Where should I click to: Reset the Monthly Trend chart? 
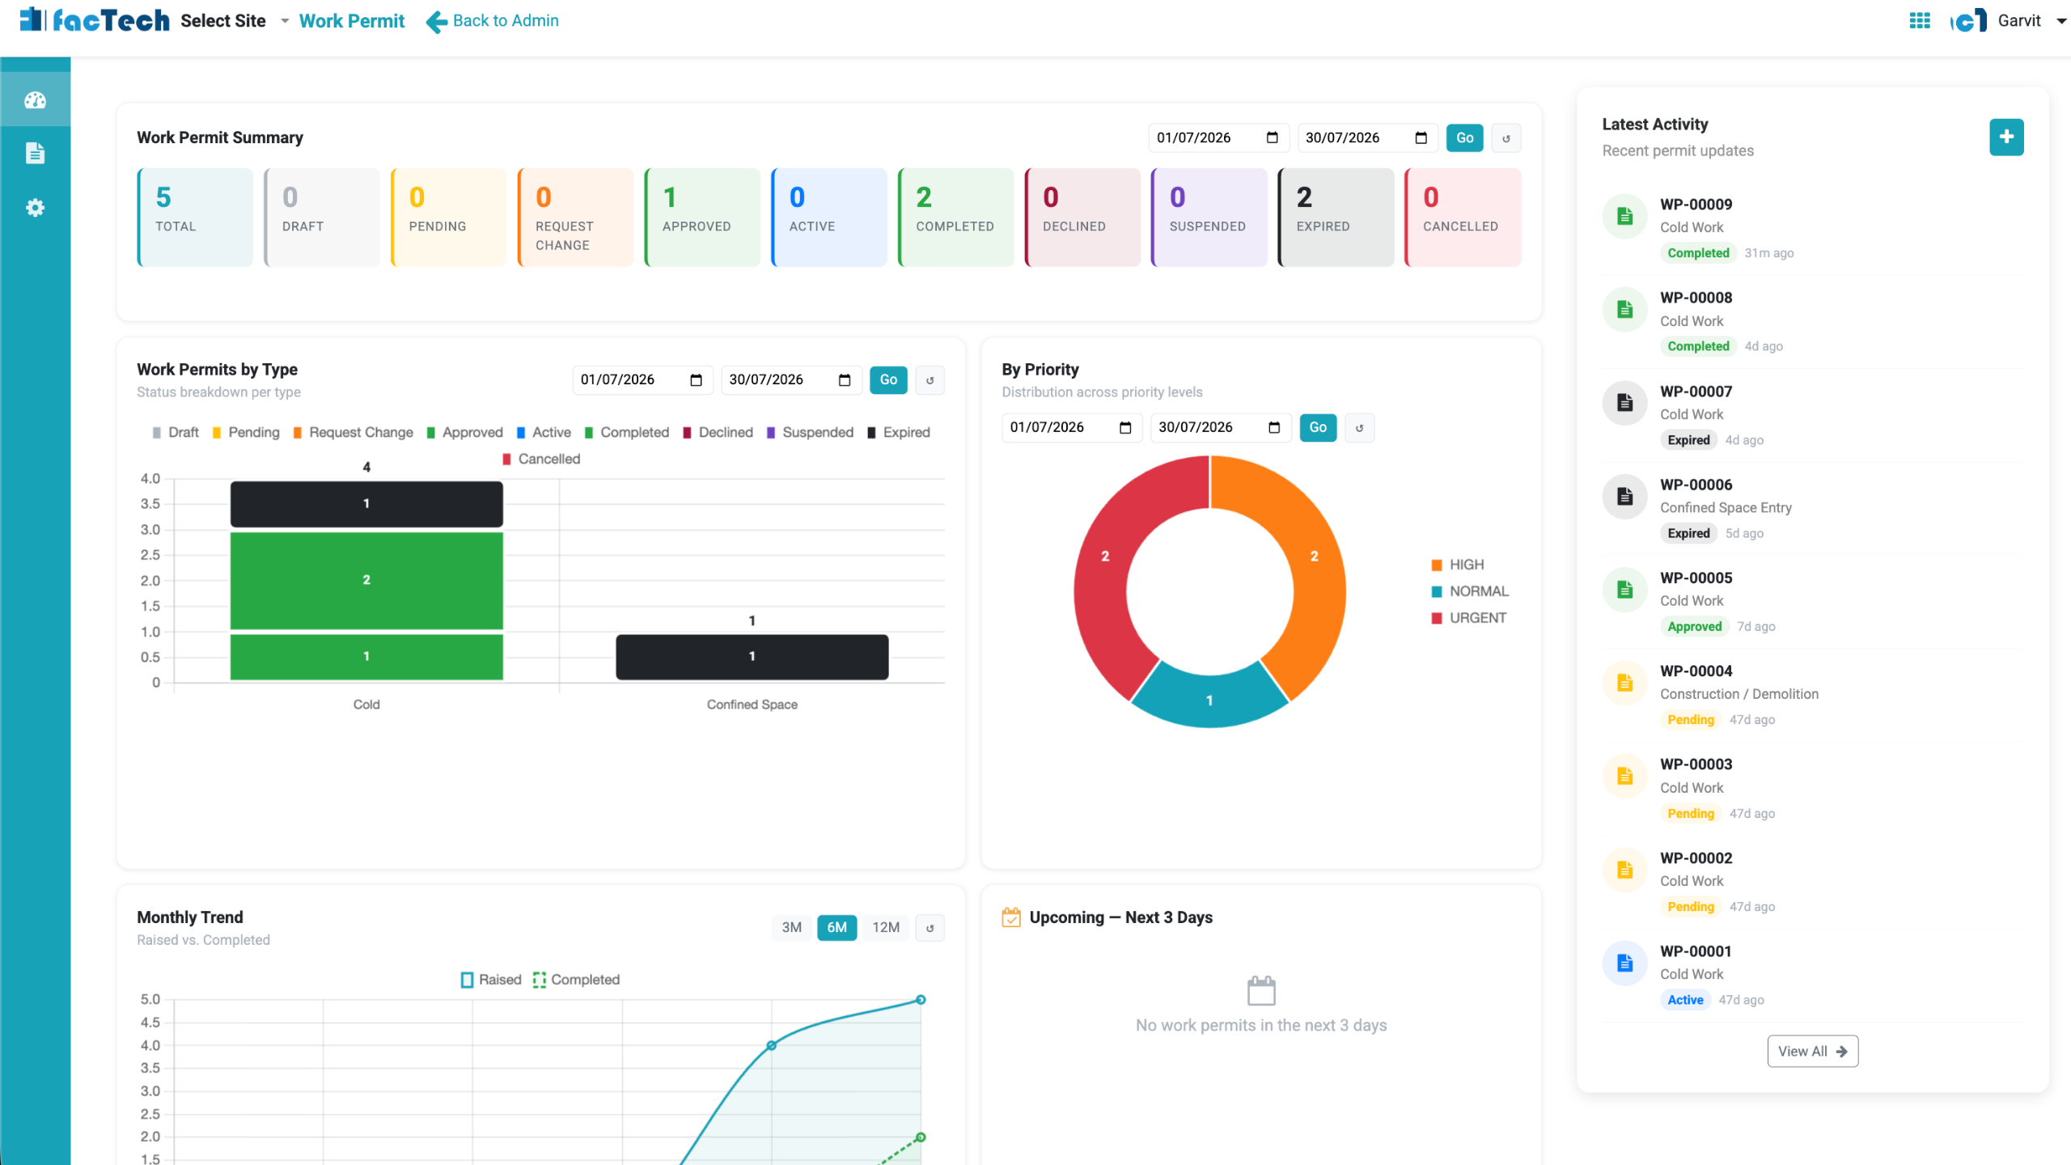tap(930, 928)
